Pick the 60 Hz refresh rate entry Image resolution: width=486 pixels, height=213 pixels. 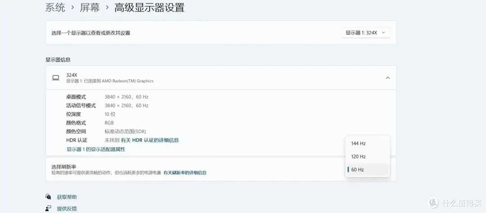(367, 170)
